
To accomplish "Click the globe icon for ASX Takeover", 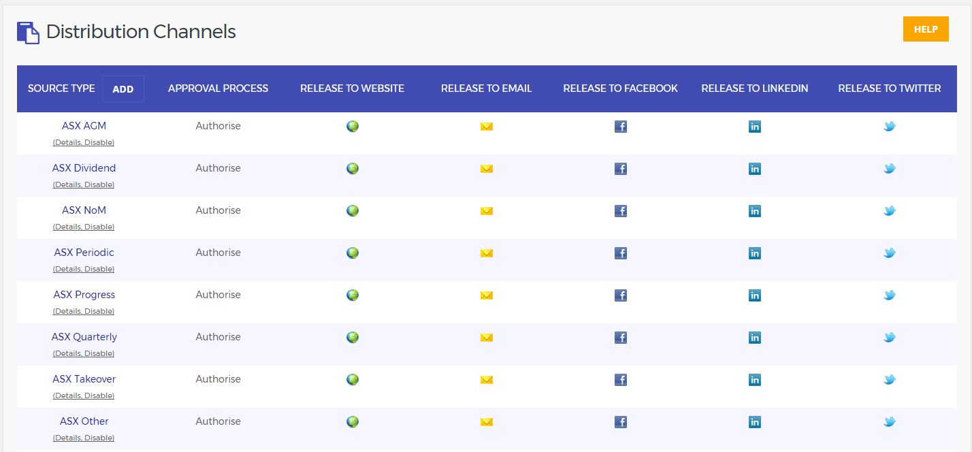I will [353, 380].
